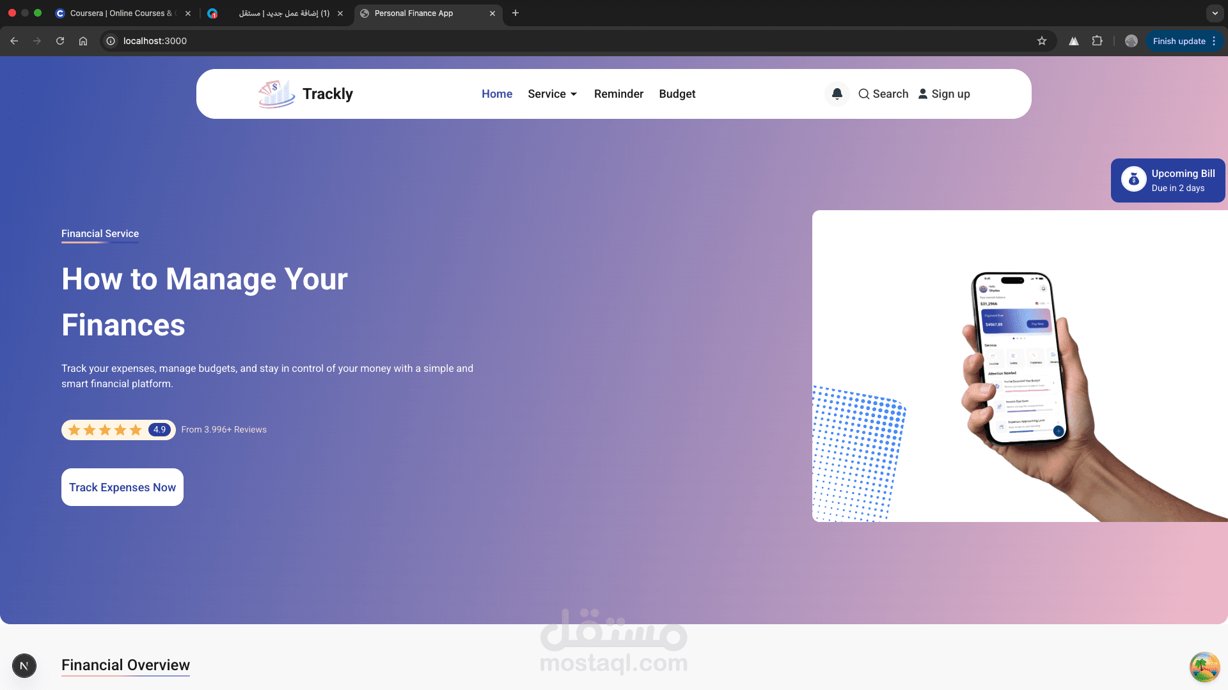The image size is (1228, 690).
Task: Expand the Service dropdown menu
Action: click(553, 94)
